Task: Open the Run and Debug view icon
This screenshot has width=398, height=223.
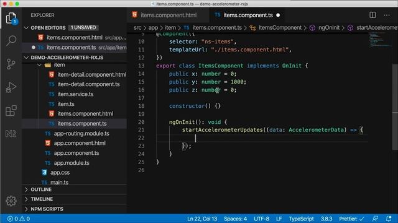Action: click(11, 87)
